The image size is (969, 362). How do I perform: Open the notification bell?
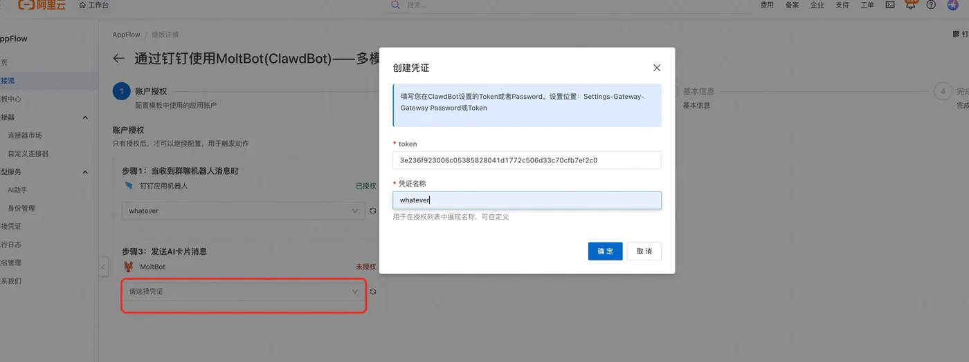pos(911,5)
